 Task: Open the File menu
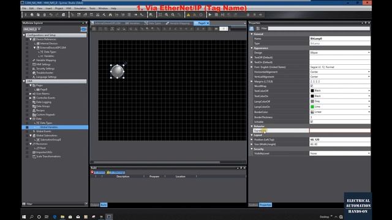tap(24, 8)
